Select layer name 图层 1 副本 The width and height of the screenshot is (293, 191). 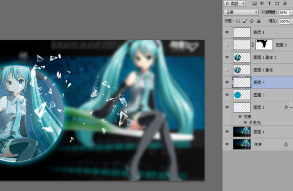coord(263,70)
